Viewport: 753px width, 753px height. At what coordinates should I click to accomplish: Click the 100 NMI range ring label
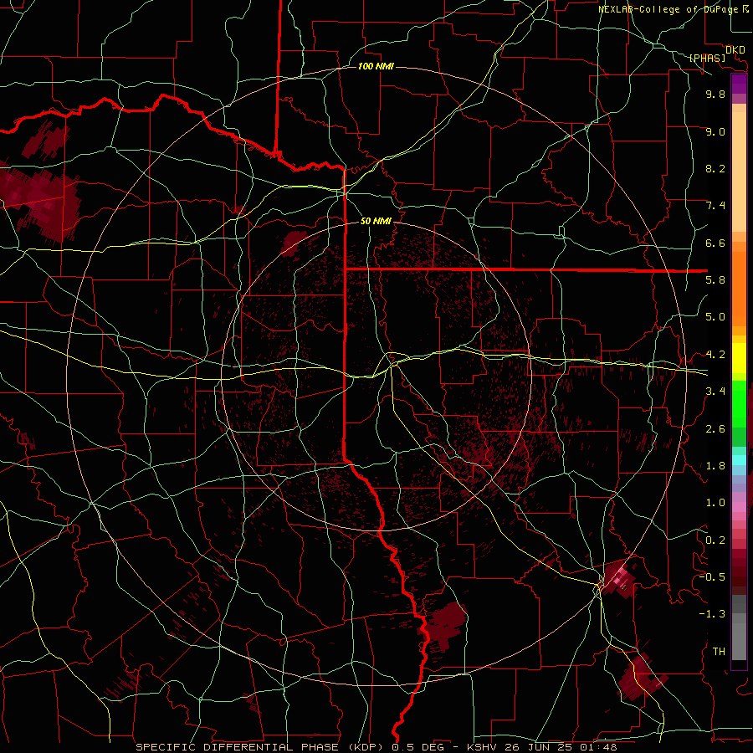[x=376, y=66]
